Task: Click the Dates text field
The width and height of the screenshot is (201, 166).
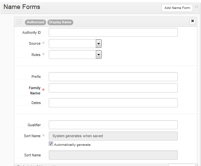Action: click(113, 103)
